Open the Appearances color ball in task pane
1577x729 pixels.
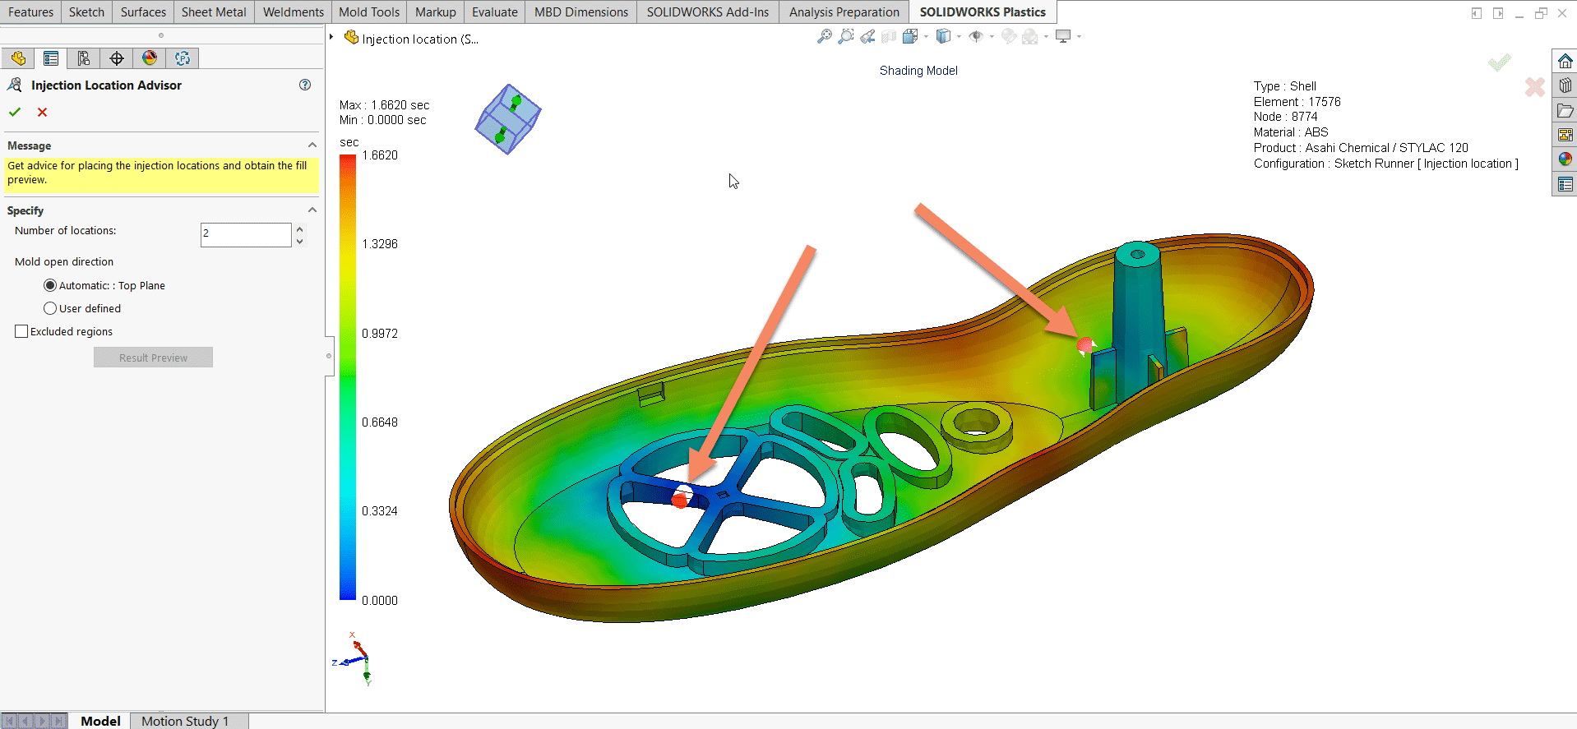pos(1565,159)
